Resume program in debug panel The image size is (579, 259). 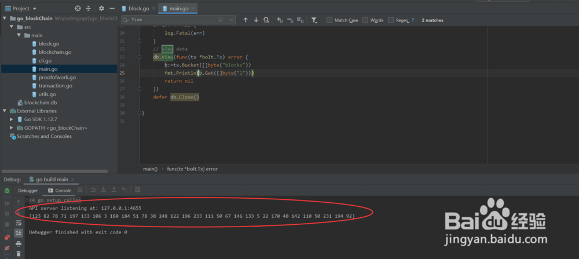coord(7,203)
